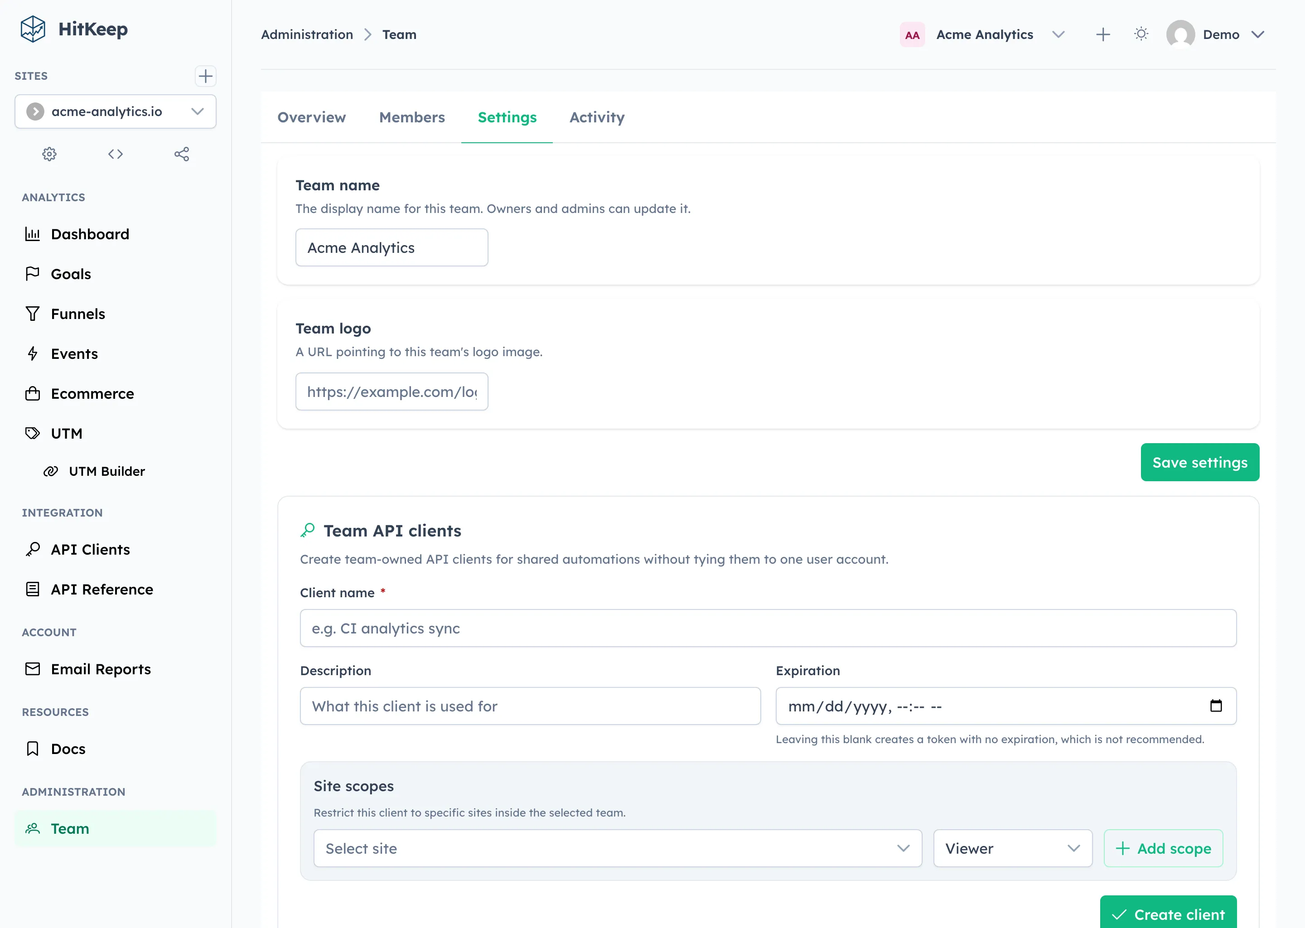Open the Docs bookmark icon
The width and height of the screenshot is (1305, 928).
(x=33, y=749)
